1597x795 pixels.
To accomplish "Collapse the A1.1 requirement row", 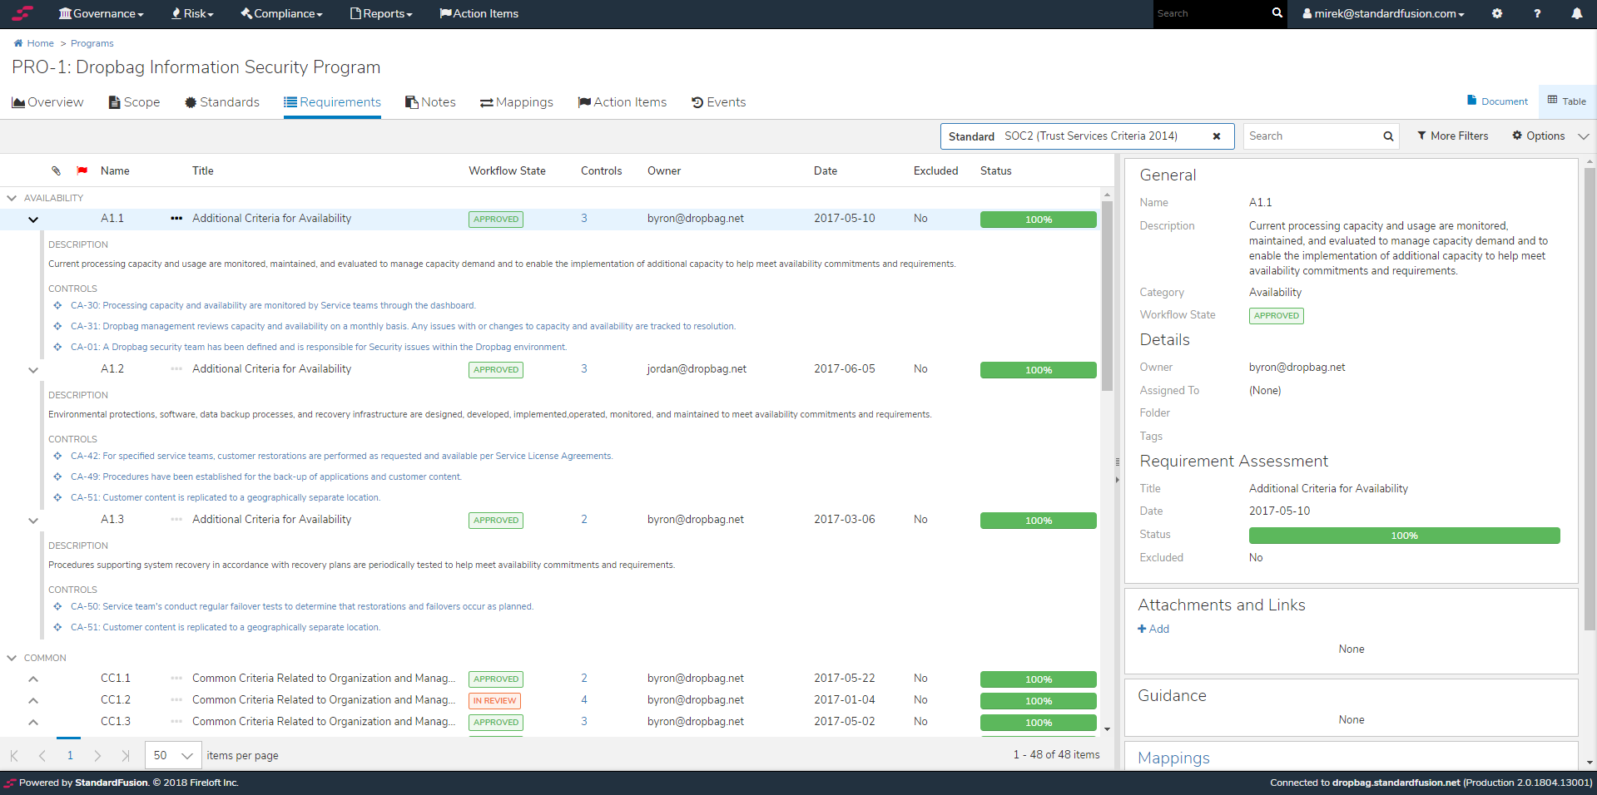I will pos(33,220).
